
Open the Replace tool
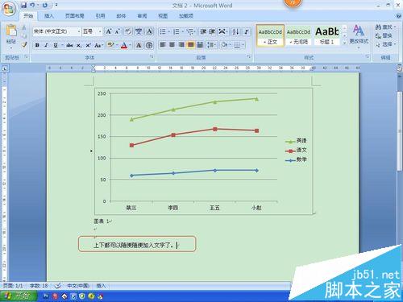coord(384,35)
